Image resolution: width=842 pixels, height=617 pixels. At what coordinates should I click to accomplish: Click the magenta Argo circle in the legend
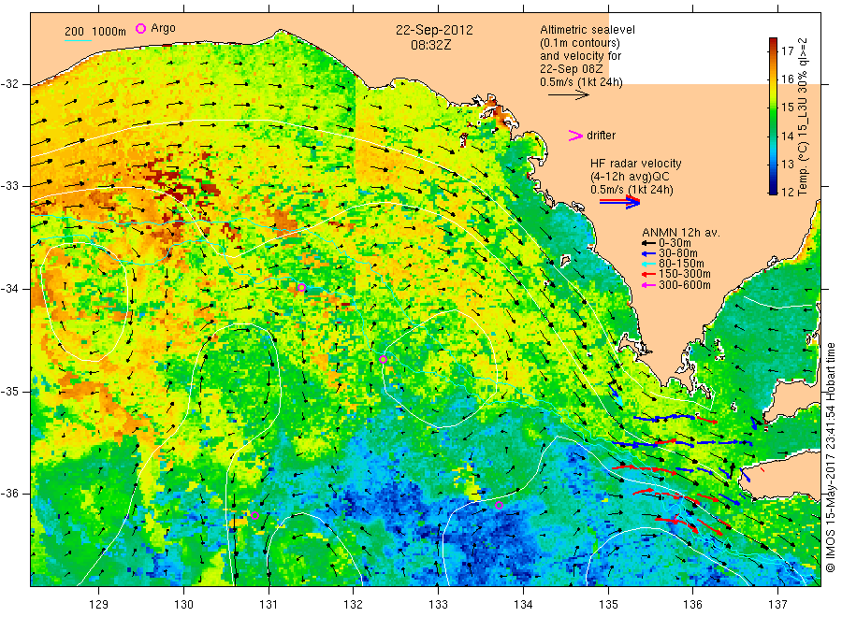click(140, 28)
